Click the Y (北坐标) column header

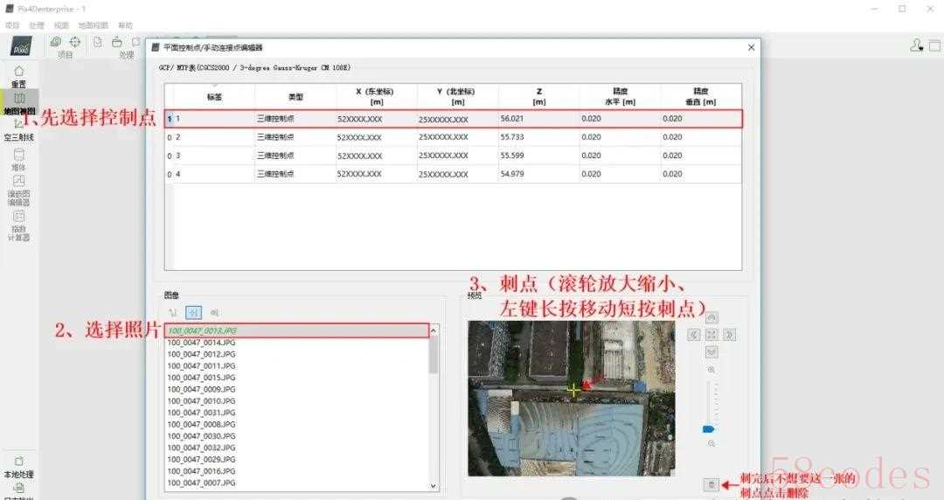click(x=457, y=96)
